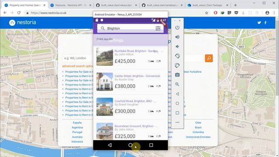Open Indonesia country link
Viewport: 279px width, 157px height.
coord(77,142)
